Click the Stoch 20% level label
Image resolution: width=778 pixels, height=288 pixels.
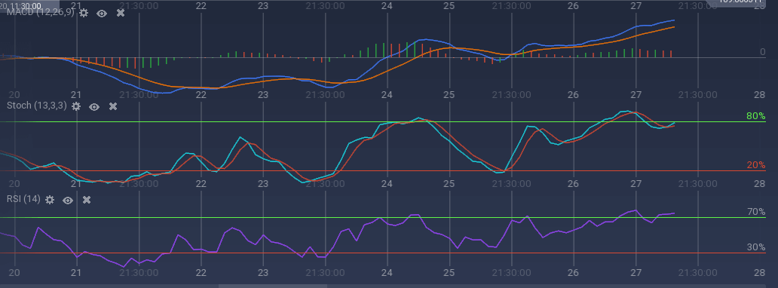click(x=755, y=165)
